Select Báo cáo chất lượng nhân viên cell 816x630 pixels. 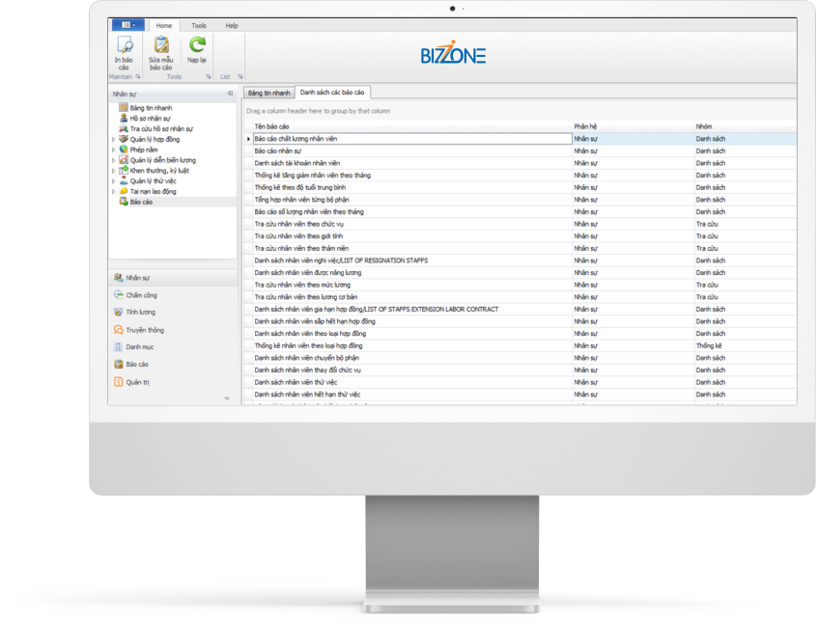pos(412,139)
